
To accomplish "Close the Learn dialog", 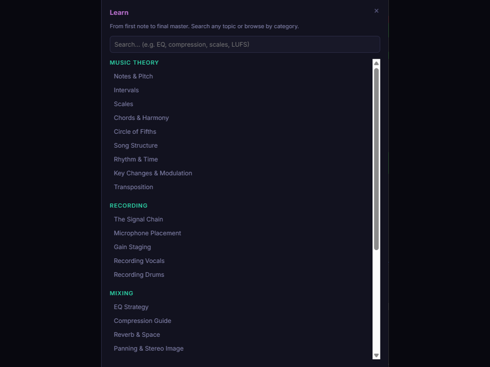I will click(376, 11).
